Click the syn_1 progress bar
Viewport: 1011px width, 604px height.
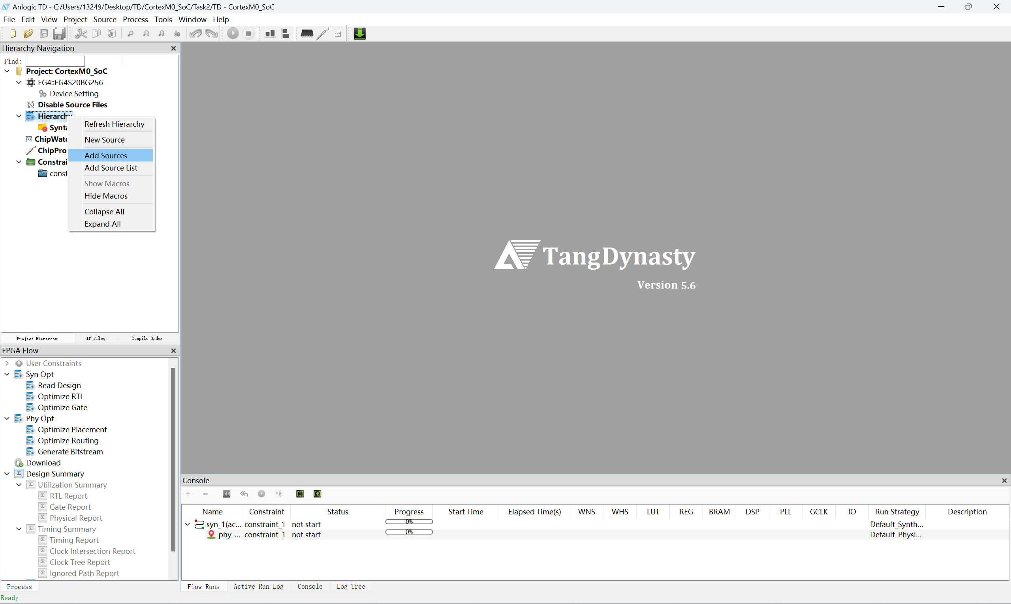click(409, 522)
